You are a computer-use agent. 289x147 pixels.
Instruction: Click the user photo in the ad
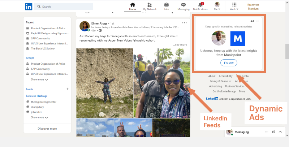pyautogui.click(x=219, y=38)
